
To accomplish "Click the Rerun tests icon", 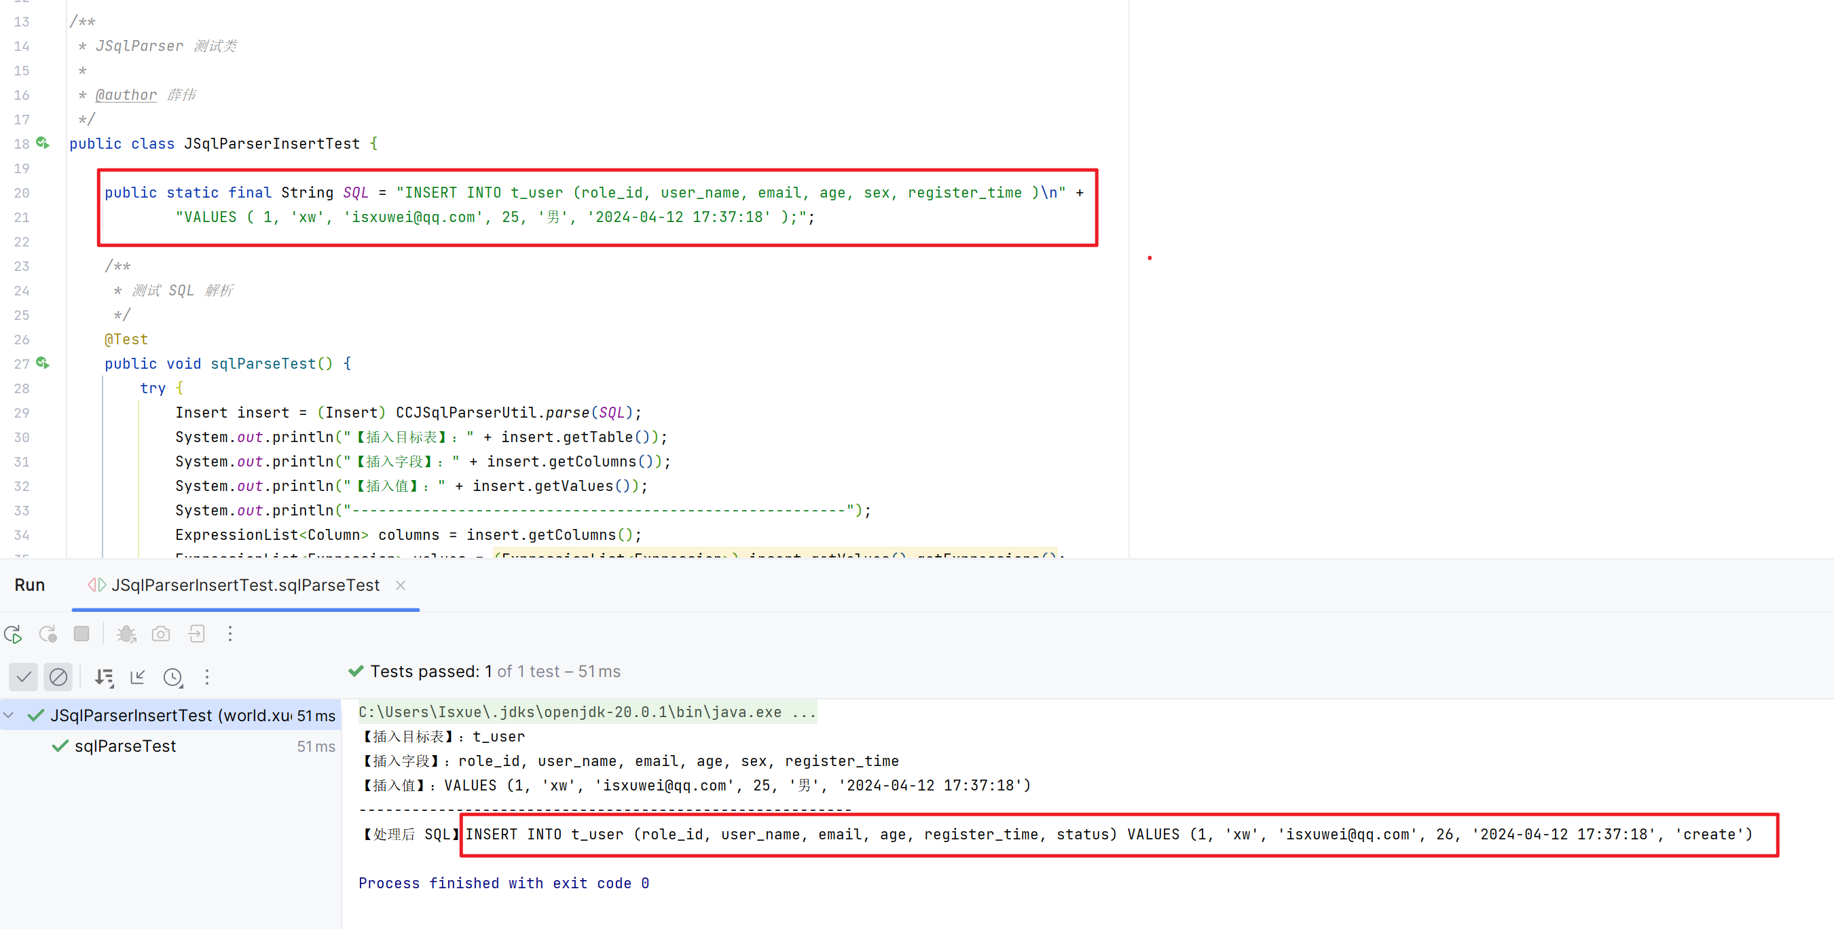I will pos(13,634).
